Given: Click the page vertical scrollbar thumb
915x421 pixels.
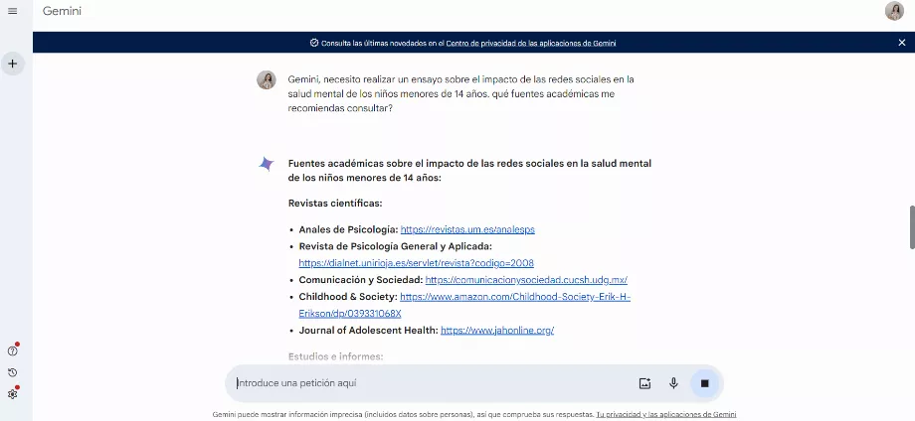Looking at the screenshot, I should coord(912,227).
